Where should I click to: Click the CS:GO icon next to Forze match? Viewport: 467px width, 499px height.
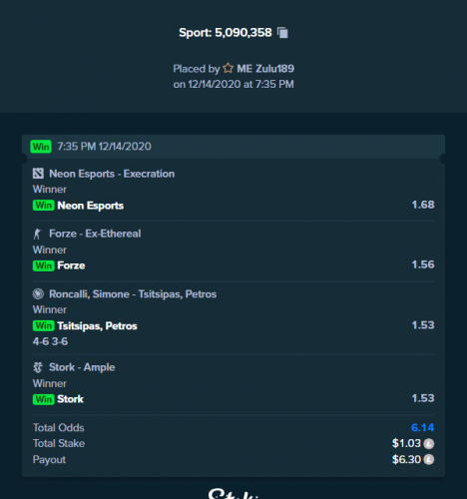pos(37,234)
